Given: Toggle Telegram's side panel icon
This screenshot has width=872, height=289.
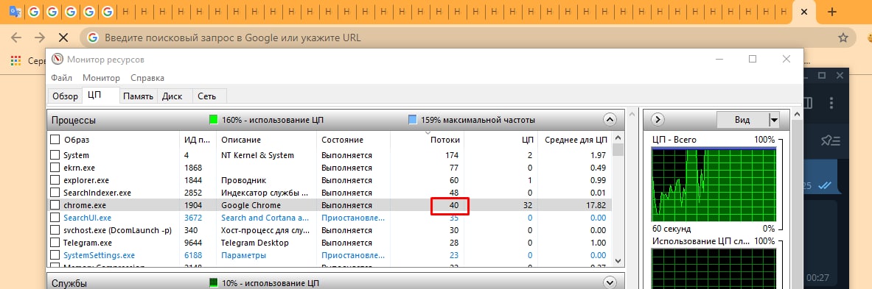Looking at the screenshot, I should click(808, 103).
